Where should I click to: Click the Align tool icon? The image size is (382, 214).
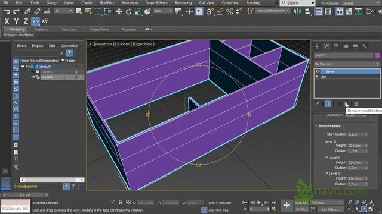point(307,11)
